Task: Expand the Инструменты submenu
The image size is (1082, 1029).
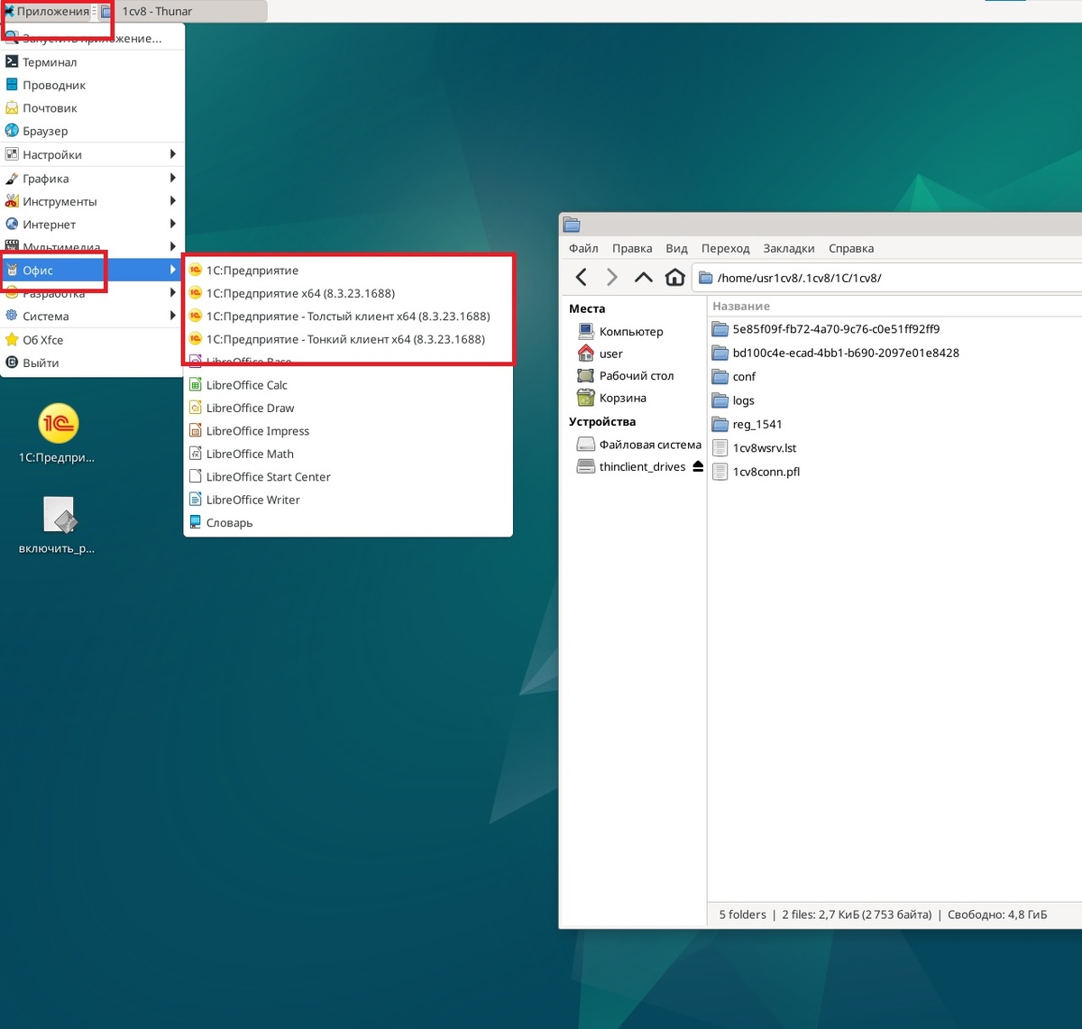Action: (92, 201)
